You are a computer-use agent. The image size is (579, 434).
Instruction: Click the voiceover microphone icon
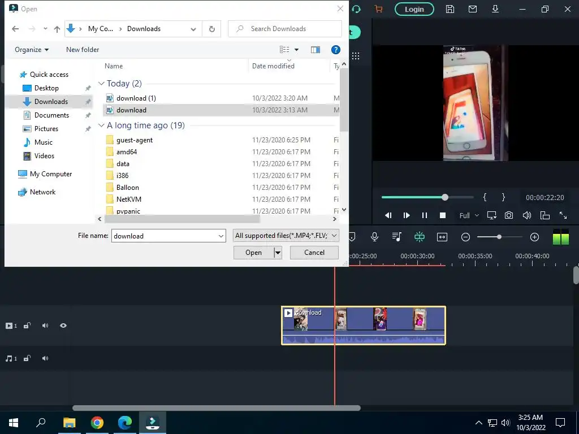click(x=374, y=237)
